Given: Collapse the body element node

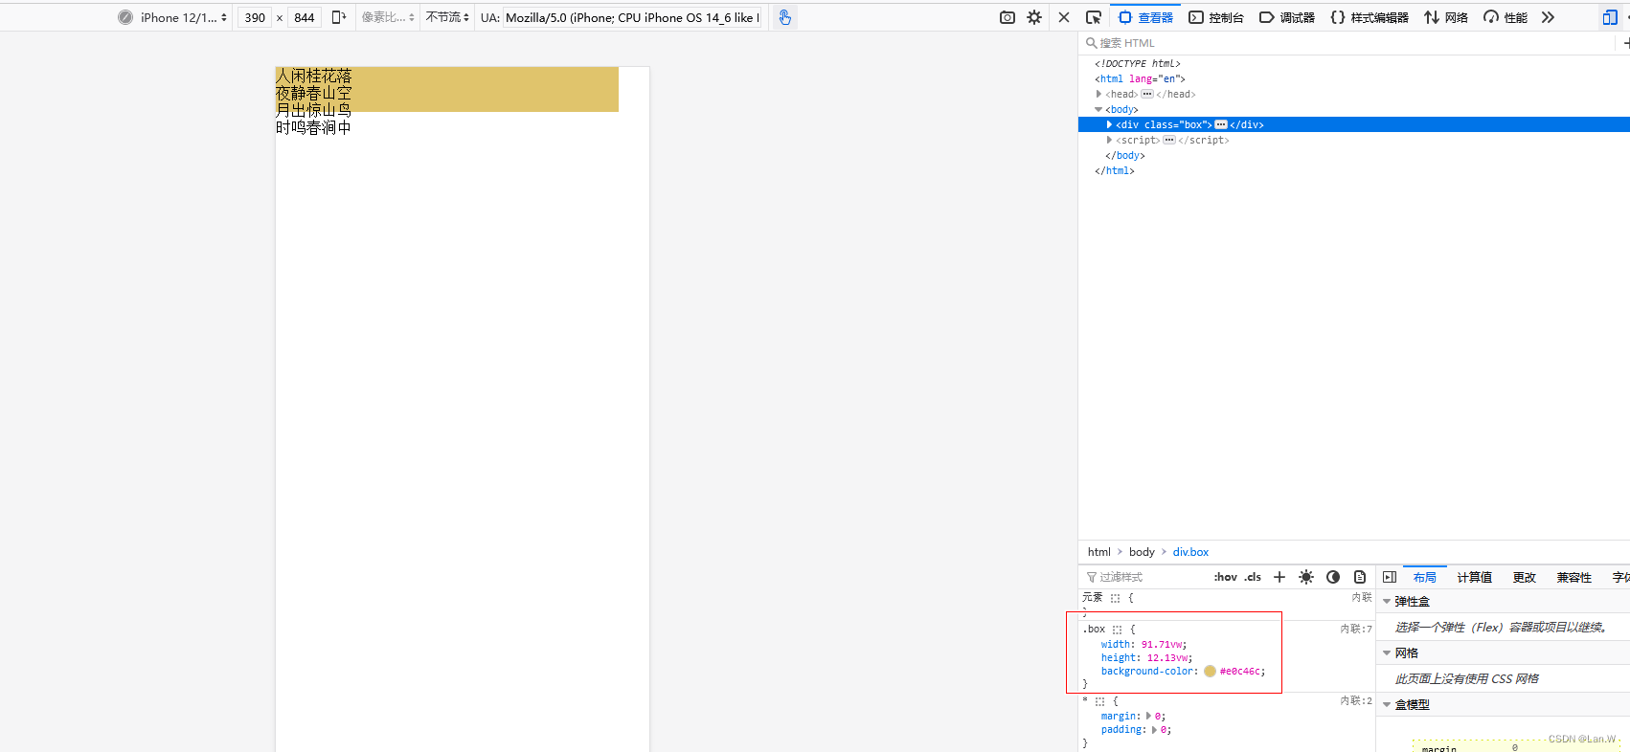Looking at the screenshot, I should pyautogui.click(x=1098, y=109).
